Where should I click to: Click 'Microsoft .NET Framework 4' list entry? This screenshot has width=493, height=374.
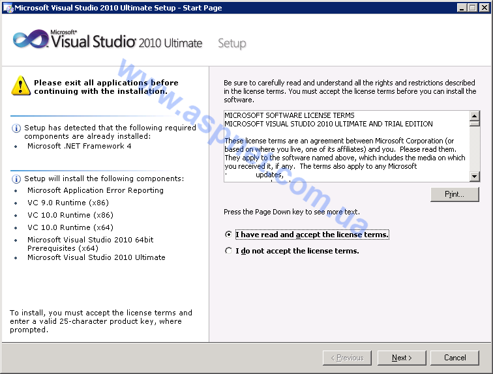[80, 146]
